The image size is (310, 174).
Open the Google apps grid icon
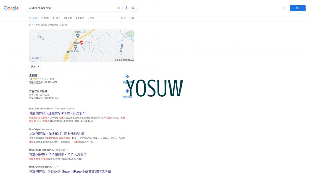[285, 8]
